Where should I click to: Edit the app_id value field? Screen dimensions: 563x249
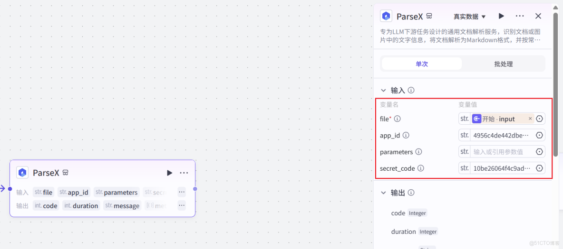501,135
